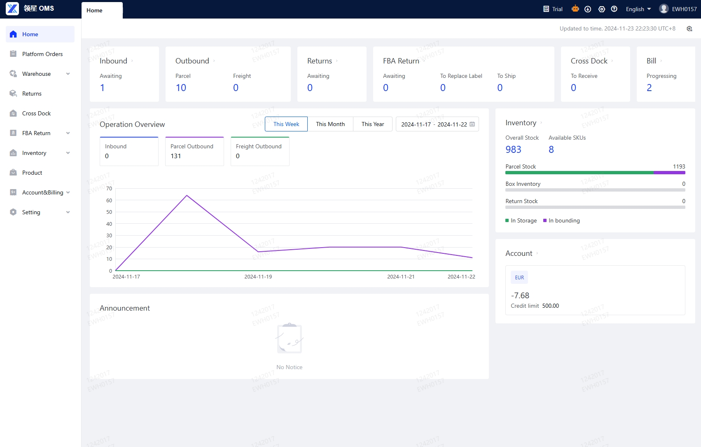This screenshot has height=447, width=701.
Task: Click the user avatar icon
Action: click(664, 9)
